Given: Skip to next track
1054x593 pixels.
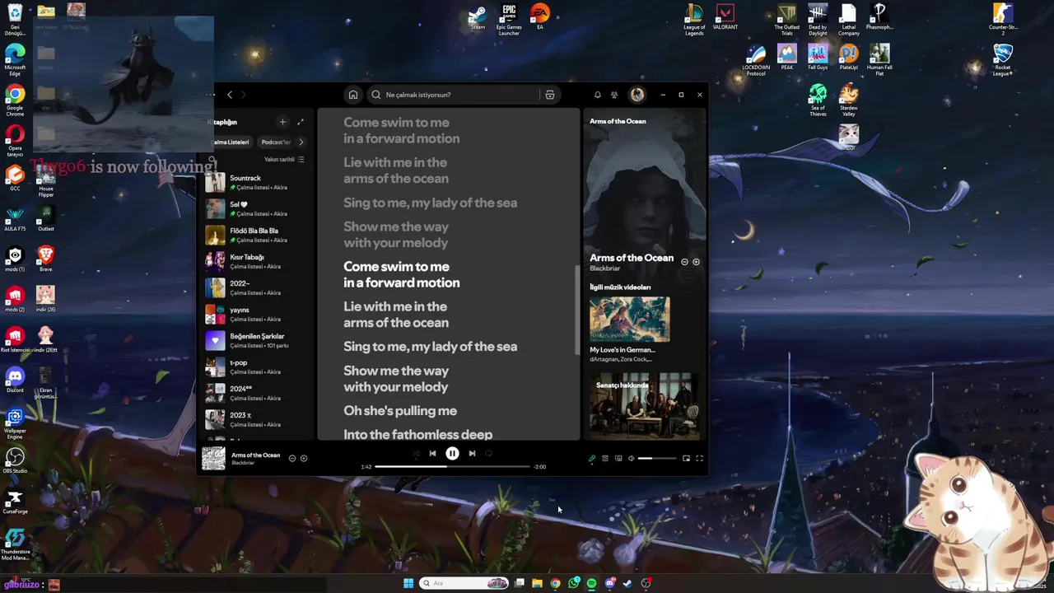Looking at the screenshot, I should pyautogui.click(x=472, y=453).
